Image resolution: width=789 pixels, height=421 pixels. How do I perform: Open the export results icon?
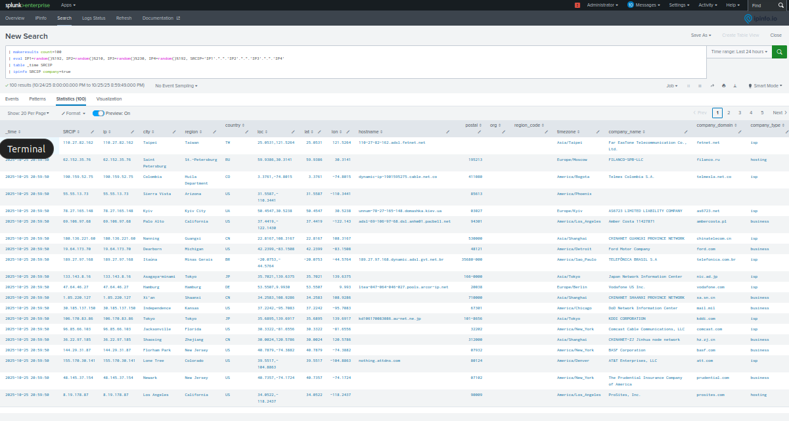(x=734, y=85)
